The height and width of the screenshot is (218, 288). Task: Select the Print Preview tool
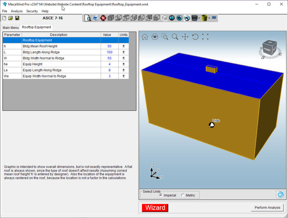88,18
